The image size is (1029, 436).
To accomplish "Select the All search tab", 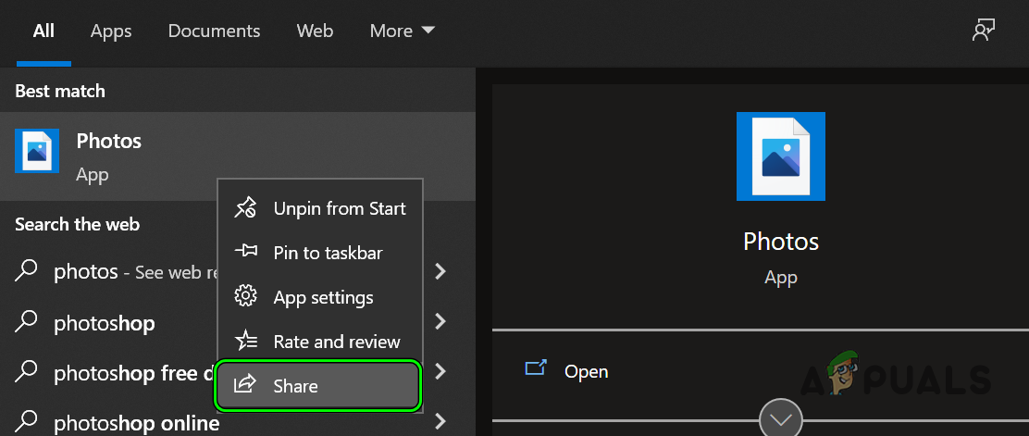I will pos(43,31).
